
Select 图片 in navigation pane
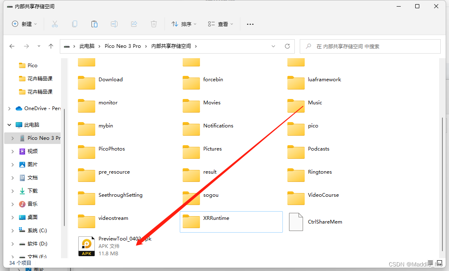(32, 165)
